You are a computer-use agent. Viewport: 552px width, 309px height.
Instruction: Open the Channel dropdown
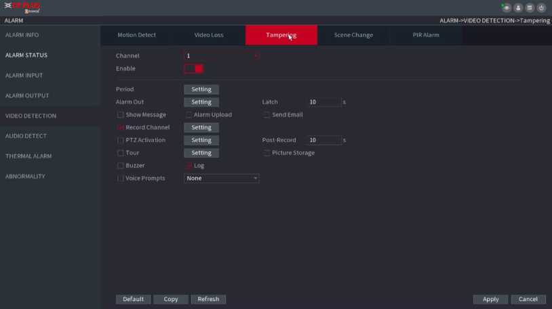pyautogui.click(x=221, y=55)
